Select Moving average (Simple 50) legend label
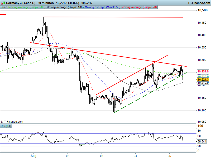 point(103,7)
